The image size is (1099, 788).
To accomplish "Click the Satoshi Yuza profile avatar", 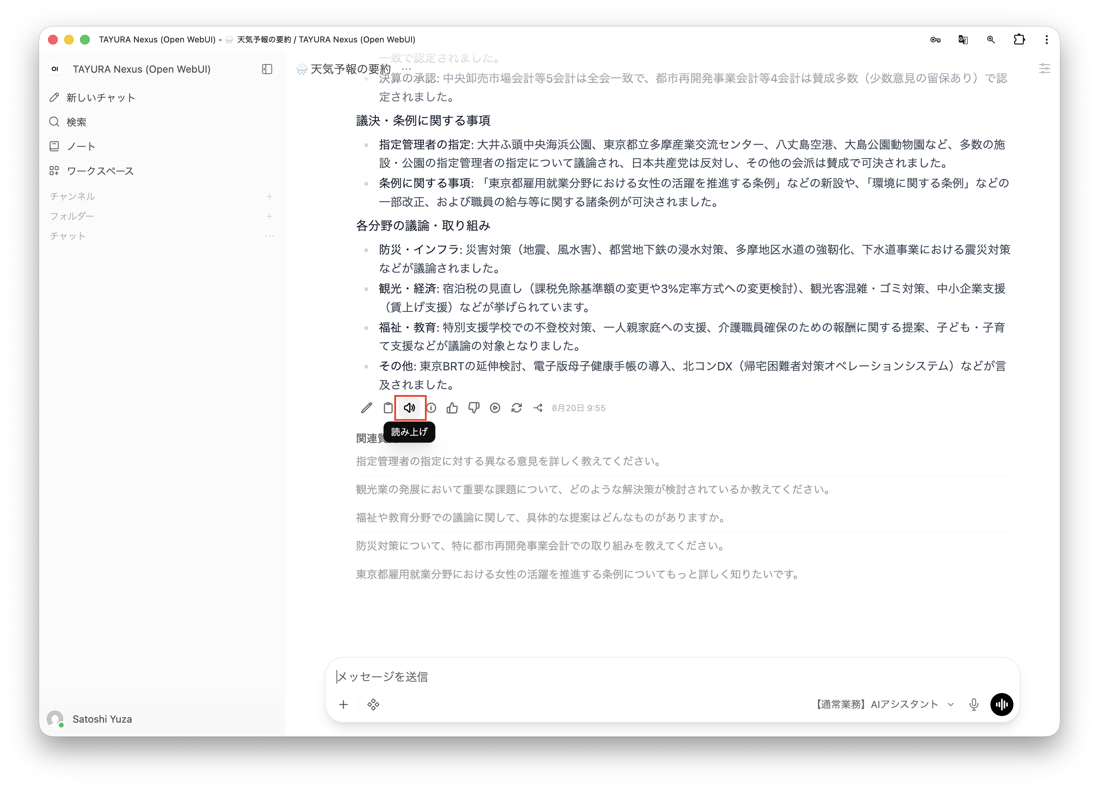I will click(x=55, y=719).
